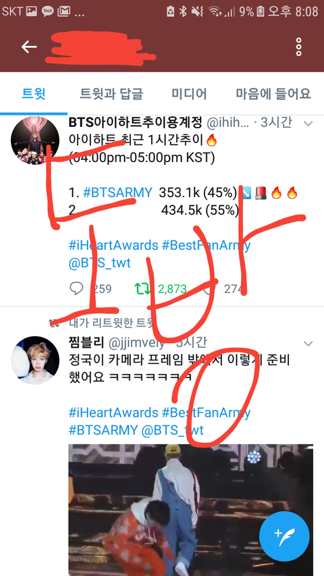The image size is (324, 576).
Task: Open 찜블리 profile avatar
Action: click(35, 361)
